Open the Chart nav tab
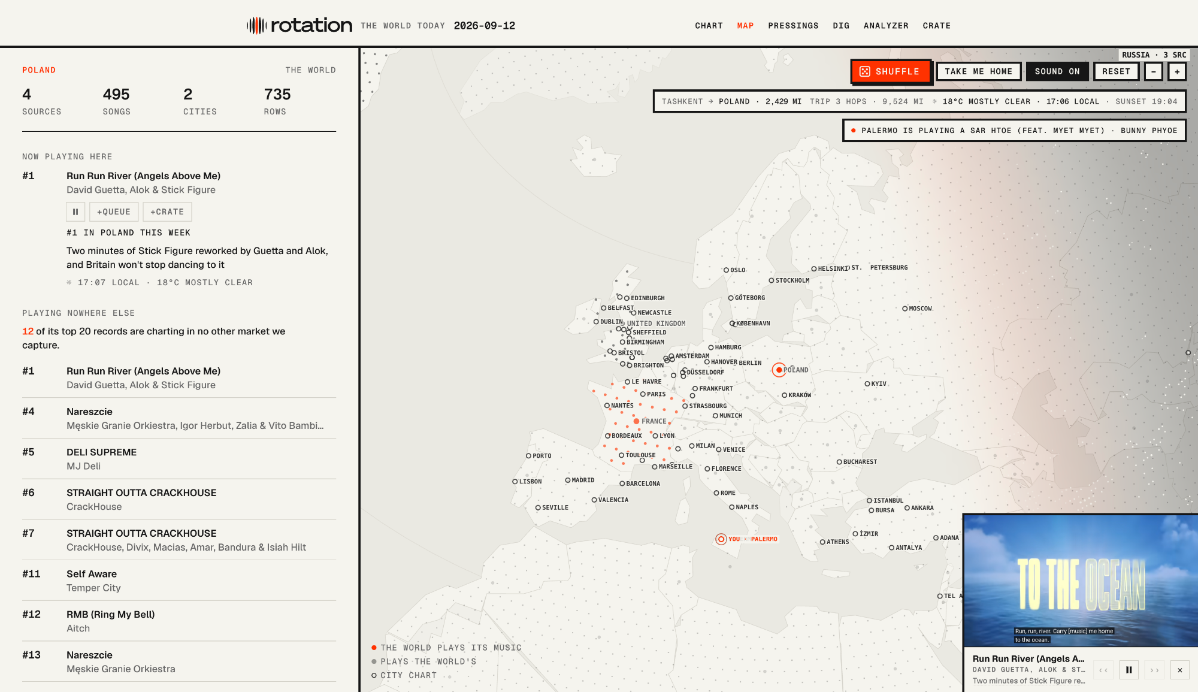The image size is (1198, 692). pyautogui.click(x=709, y=26)
